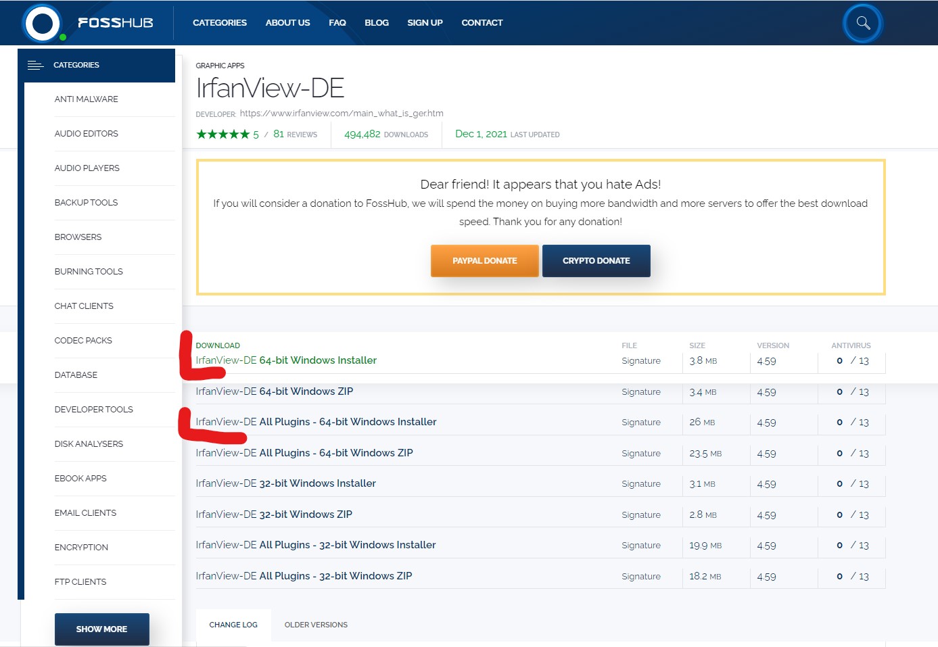Open Signature for 32-bit Windows ZIP
This screenshot has width=938, height=647.
click(x=641, y=515)
